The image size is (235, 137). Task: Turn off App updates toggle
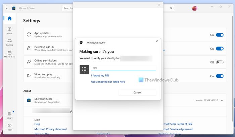pos(220,35)
